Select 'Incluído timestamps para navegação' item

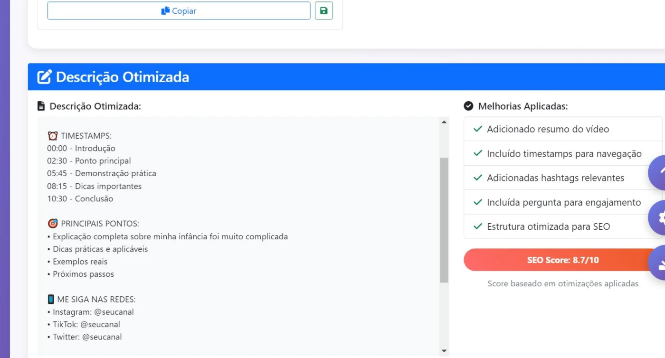click(563, 153)
